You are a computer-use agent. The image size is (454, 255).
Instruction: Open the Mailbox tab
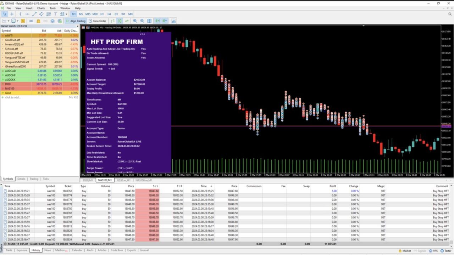61,250
